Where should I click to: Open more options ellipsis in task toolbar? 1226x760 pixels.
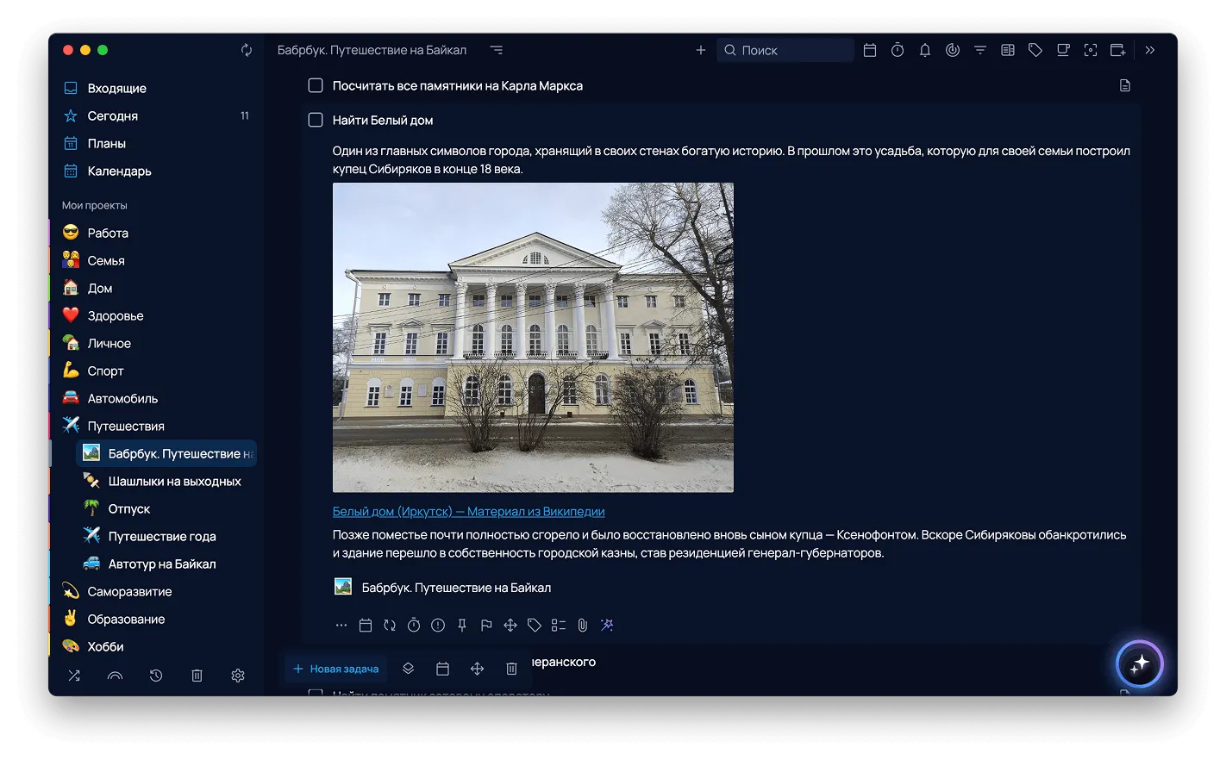(341, 626)
